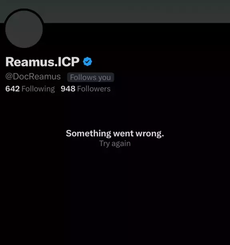
Task: Select the word Following next to 642
Action: click(38, 89)
